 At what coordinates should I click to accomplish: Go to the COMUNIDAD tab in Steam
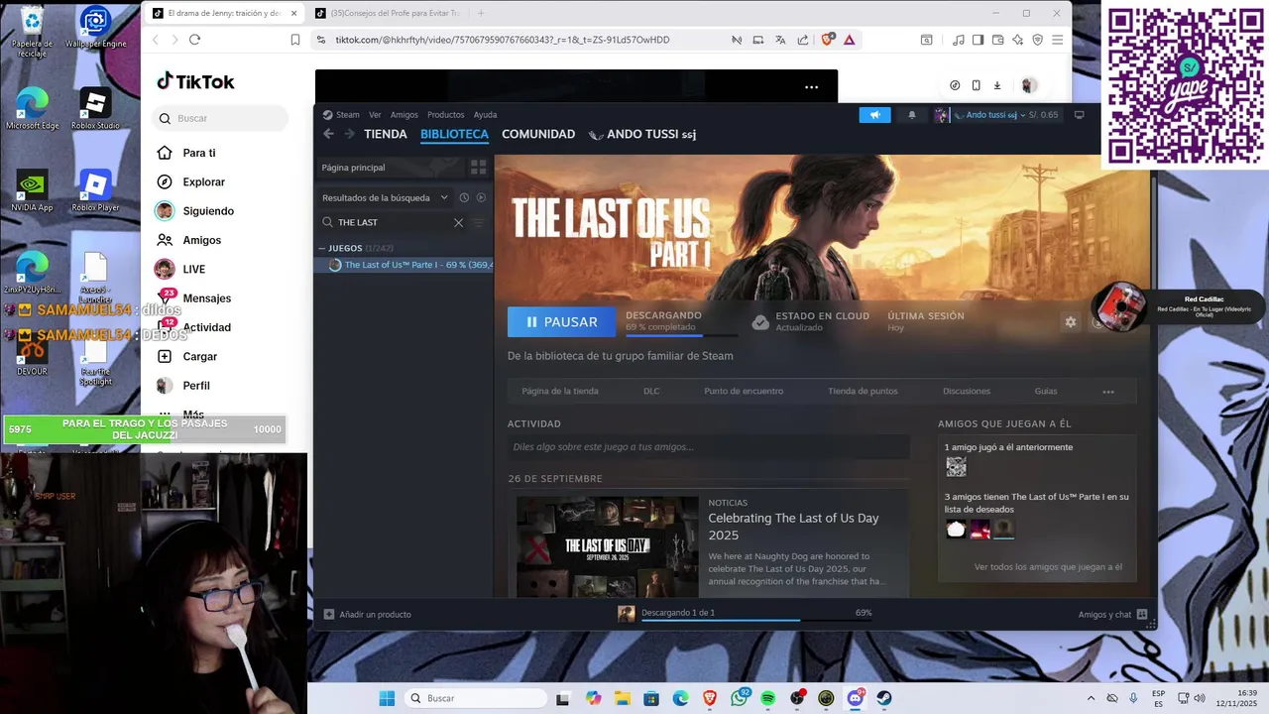tap(538, 134)
